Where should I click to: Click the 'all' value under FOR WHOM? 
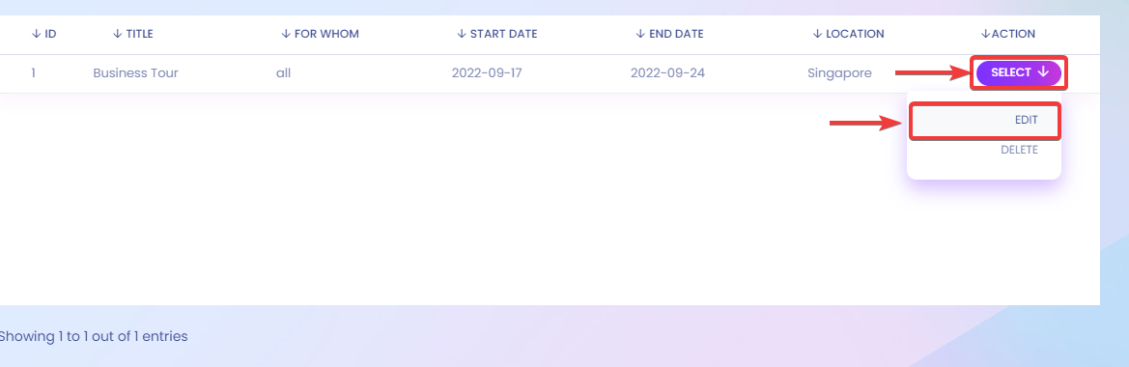tap(283, 72)
